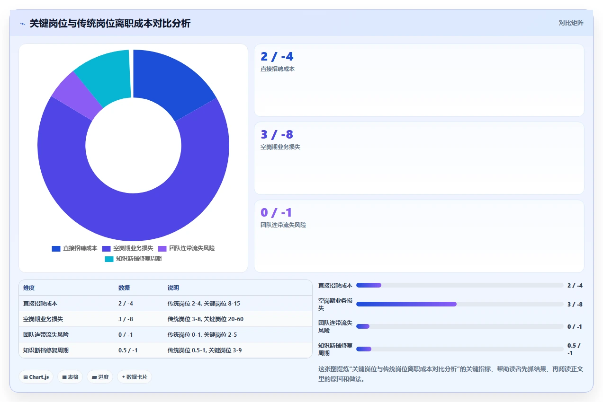The height and width of the screenshot is (402, 603).
Task: Click the 知识断档修复周期 progress bar
Action: point(460,349)
